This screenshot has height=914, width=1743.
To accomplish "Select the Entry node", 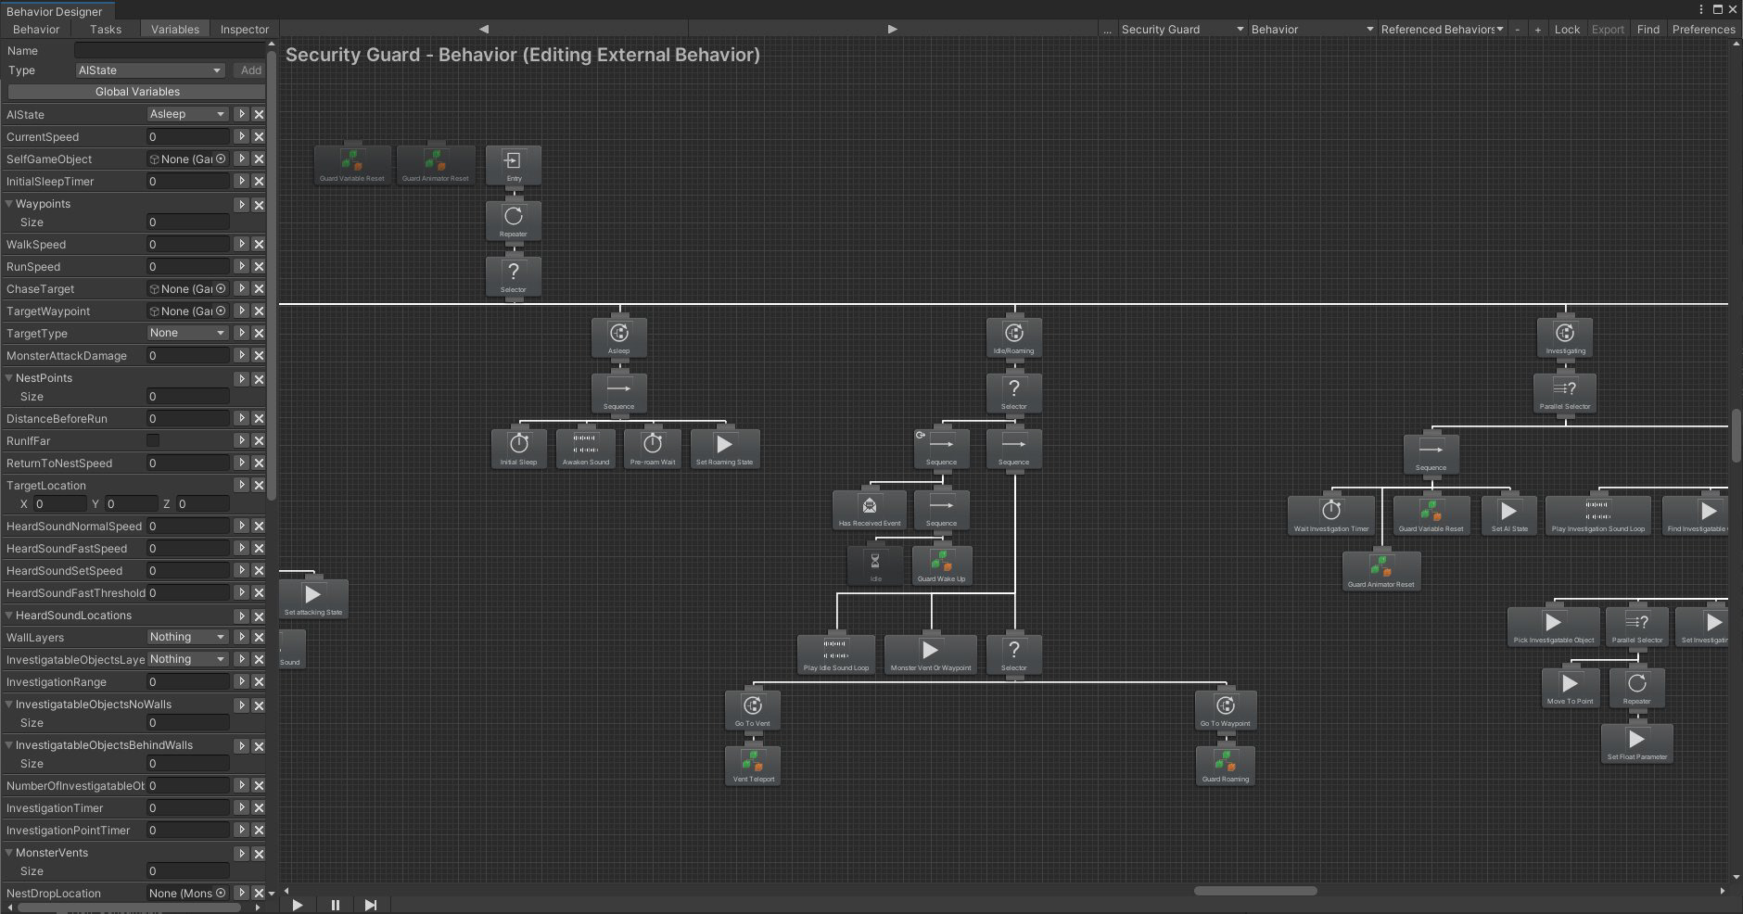I will click(x=514, y=165).
